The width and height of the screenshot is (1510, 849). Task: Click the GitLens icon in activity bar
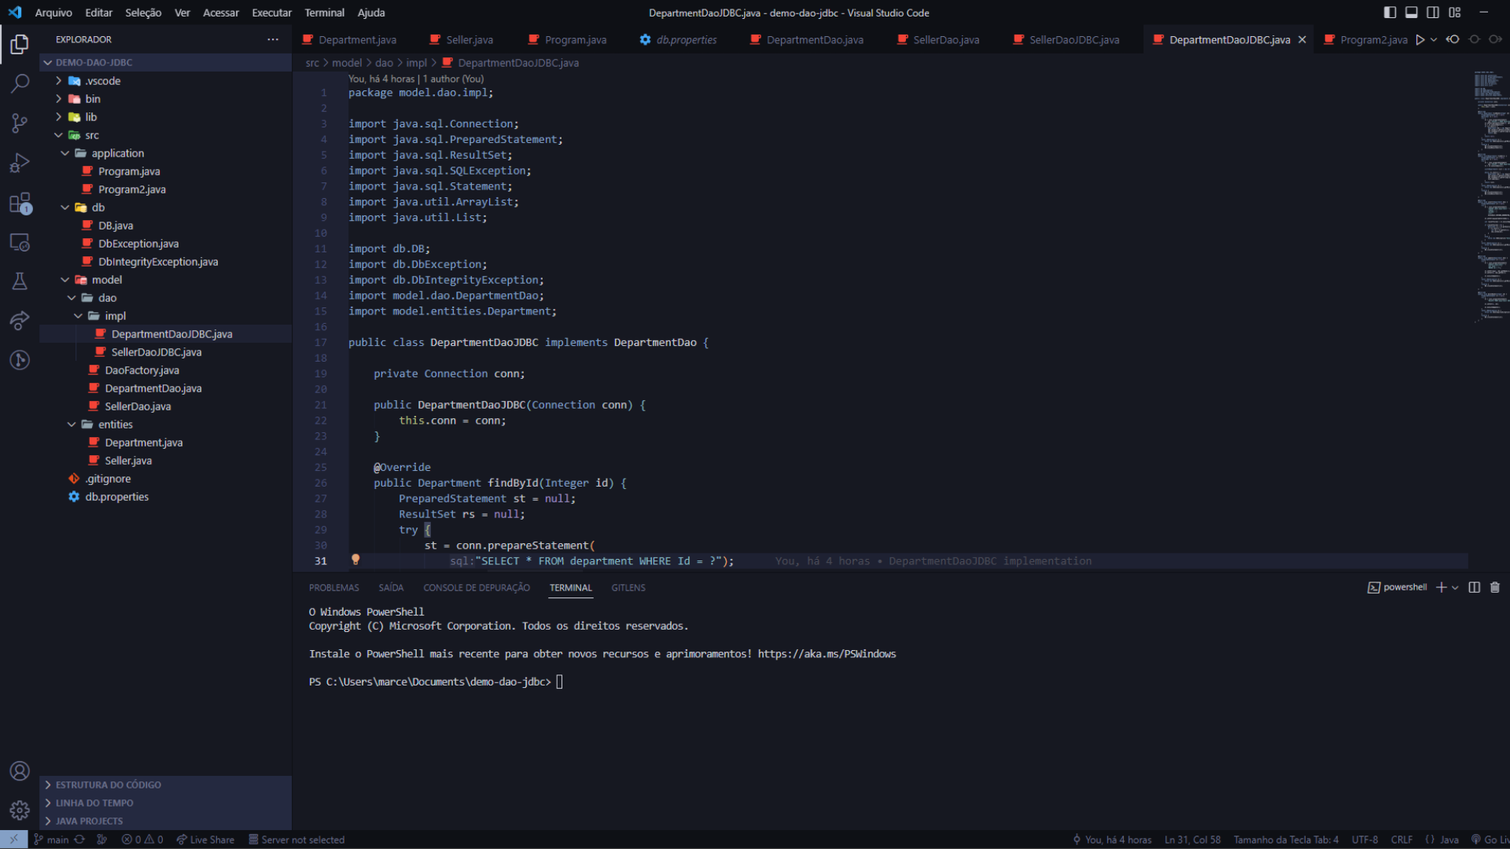click(19, 360)
